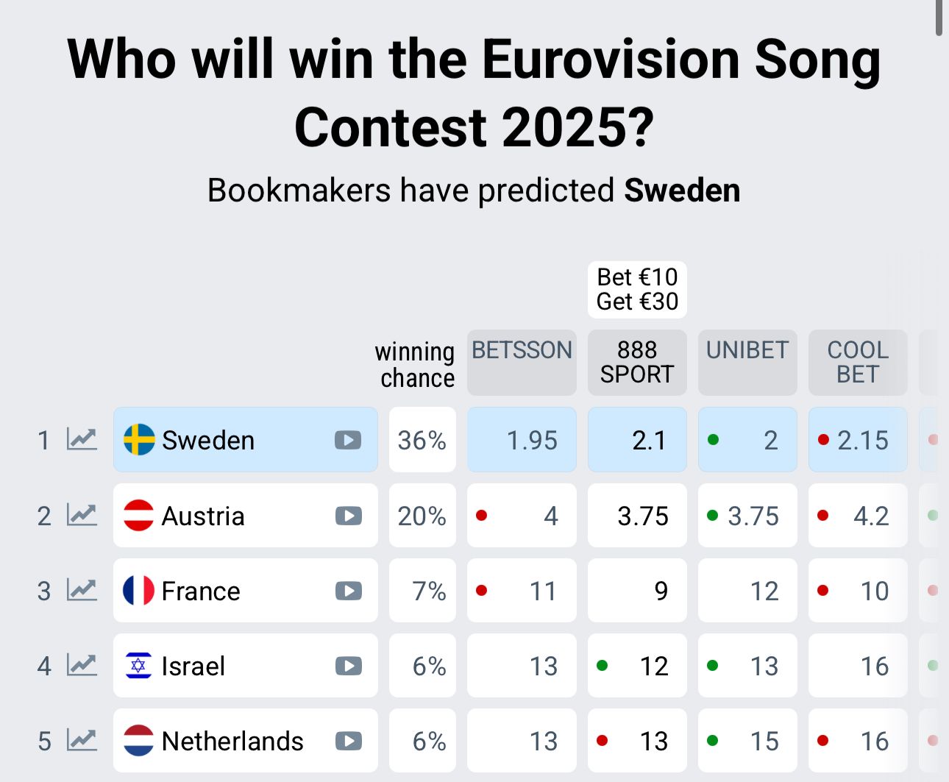The width and height of the screenshot is (949, 782).
Task: Click the Bet €10 Get €30 offer
Action: tap(637, 289)
